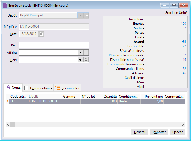Click the horizontal scrollbar left arrow

coord(8,124)
